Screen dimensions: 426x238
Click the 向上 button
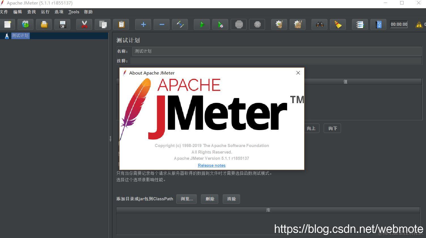click(x=311, y=128)
